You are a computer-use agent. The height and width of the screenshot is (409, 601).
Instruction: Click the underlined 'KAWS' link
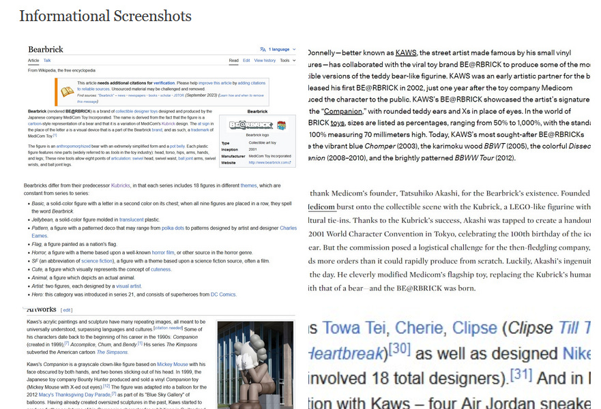(x=406, y=53)
